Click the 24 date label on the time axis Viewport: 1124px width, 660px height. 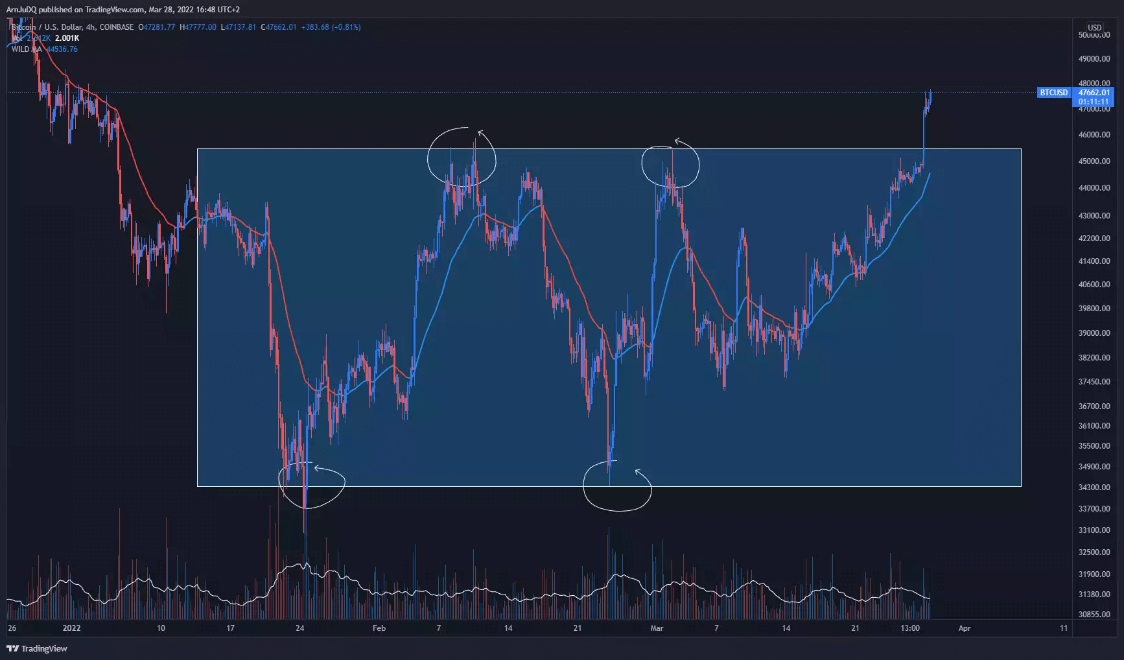[x=299, y=628]
